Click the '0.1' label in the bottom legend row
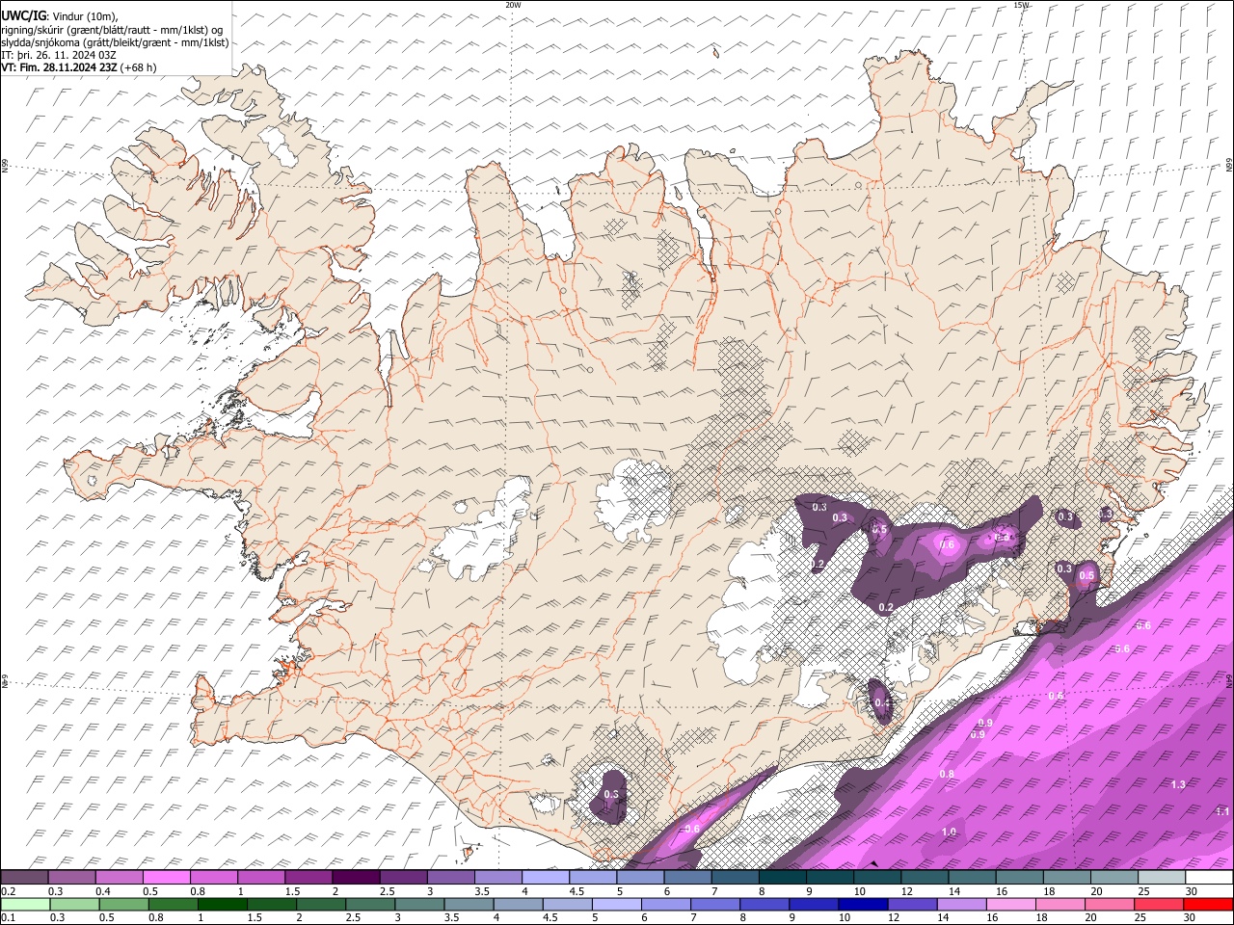 point(8,917)
